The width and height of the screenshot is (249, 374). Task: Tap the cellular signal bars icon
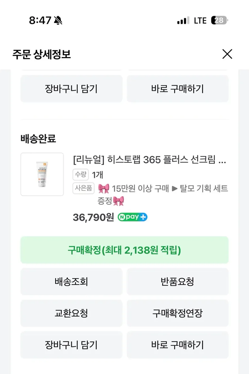coord(183,21)
